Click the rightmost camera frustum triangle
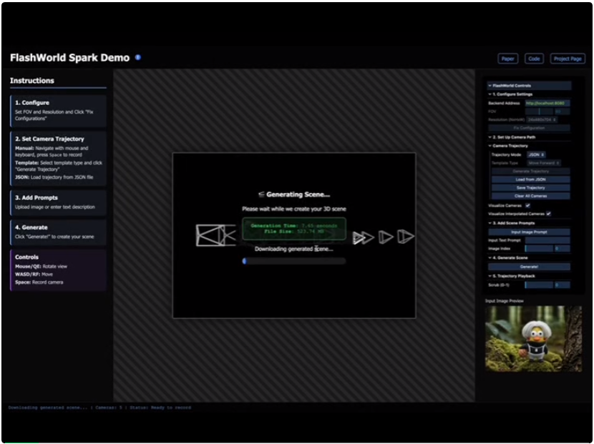Viewport: 594px width, 444px height. click(406, 236)
